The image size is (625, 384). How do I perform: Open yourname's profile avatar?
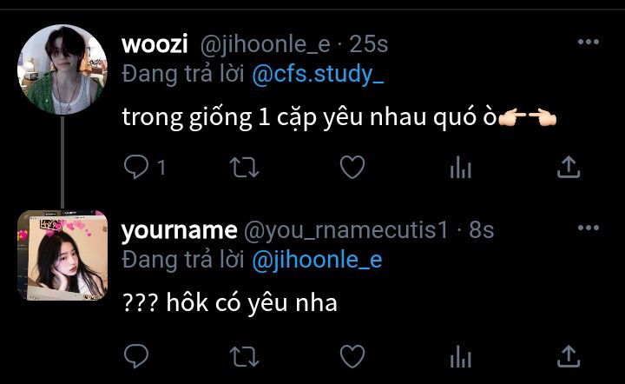point(62,255)
